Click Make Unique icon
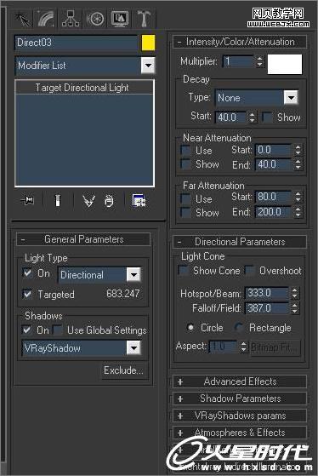The image size is (318, 476). point(88,201)
